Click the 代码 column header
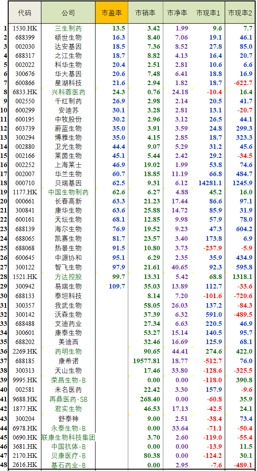Viewport: 257px width, 471px height. pyautogui.click(x=24, y=13)
